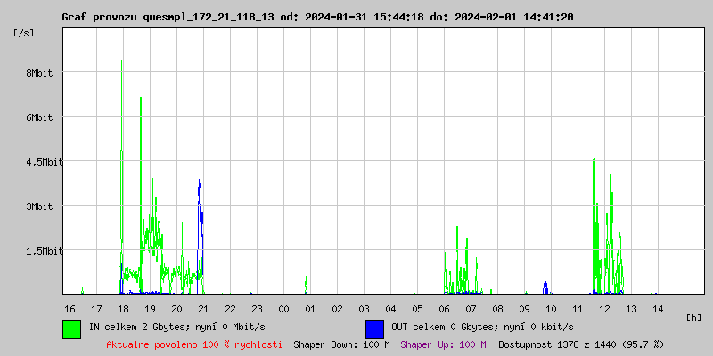Click the graph title text at top

tap(317, 17)
